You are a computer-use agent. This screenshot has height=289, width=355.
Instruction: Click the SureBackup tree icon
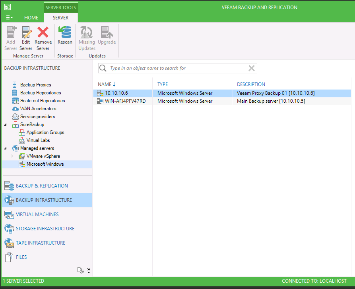coord(16,124)
